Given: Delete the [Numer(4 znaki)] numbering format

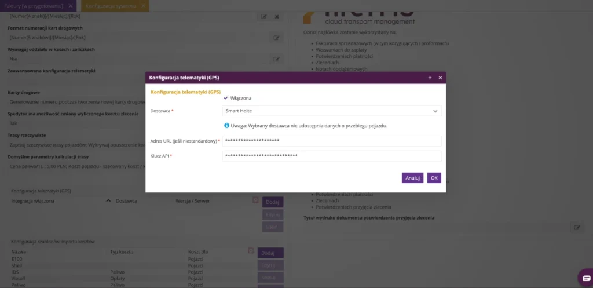Looking at the screenshot, I should click(277, 16).
